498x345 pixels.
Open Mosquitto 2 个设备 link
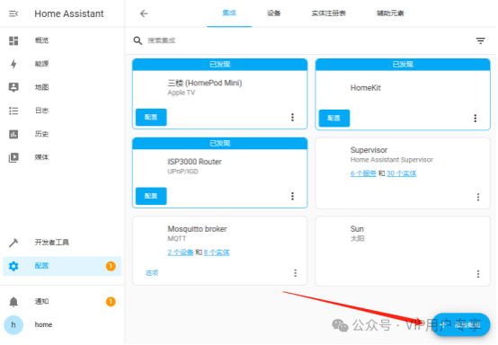181,252
